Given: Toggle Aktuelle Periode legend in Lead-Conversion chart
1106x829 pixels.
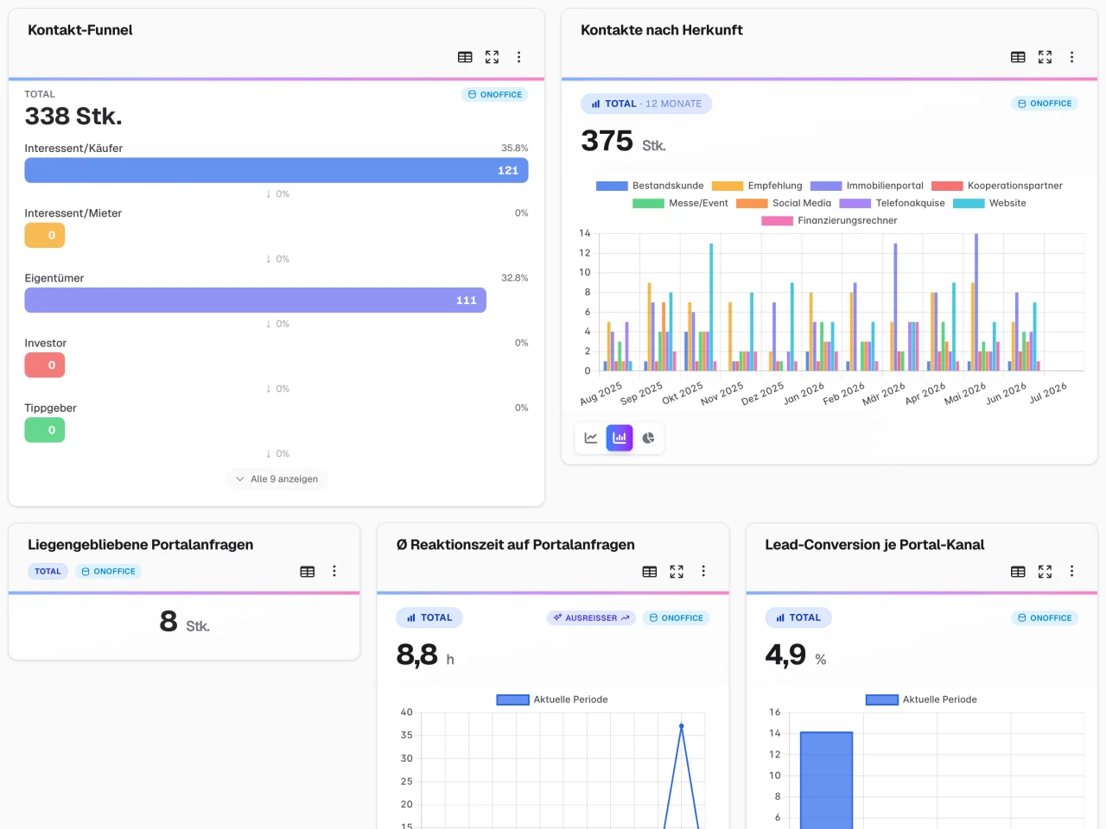Looking at the screenshot, I should (x=921, y=699).
